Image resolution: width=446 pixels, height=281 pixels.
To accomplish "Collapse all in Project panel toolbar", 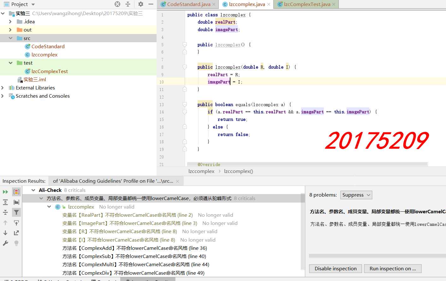I will coord(128,4).
